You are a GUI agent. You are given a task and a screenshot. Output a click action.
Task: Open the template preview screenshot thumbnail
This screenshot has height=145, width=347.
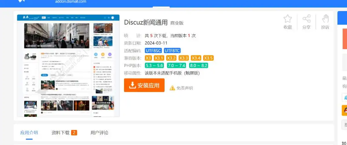click(68, 66)
